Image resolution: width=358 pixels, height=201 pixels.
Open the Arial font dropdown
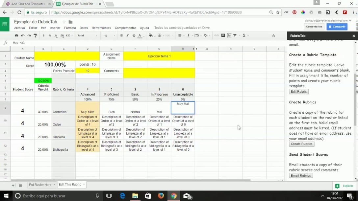(87, 35)
